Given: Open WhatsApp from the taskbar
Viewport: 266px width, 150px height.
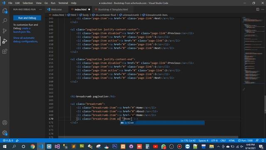Looking at the screenshot, I should (x=163, y=146).
